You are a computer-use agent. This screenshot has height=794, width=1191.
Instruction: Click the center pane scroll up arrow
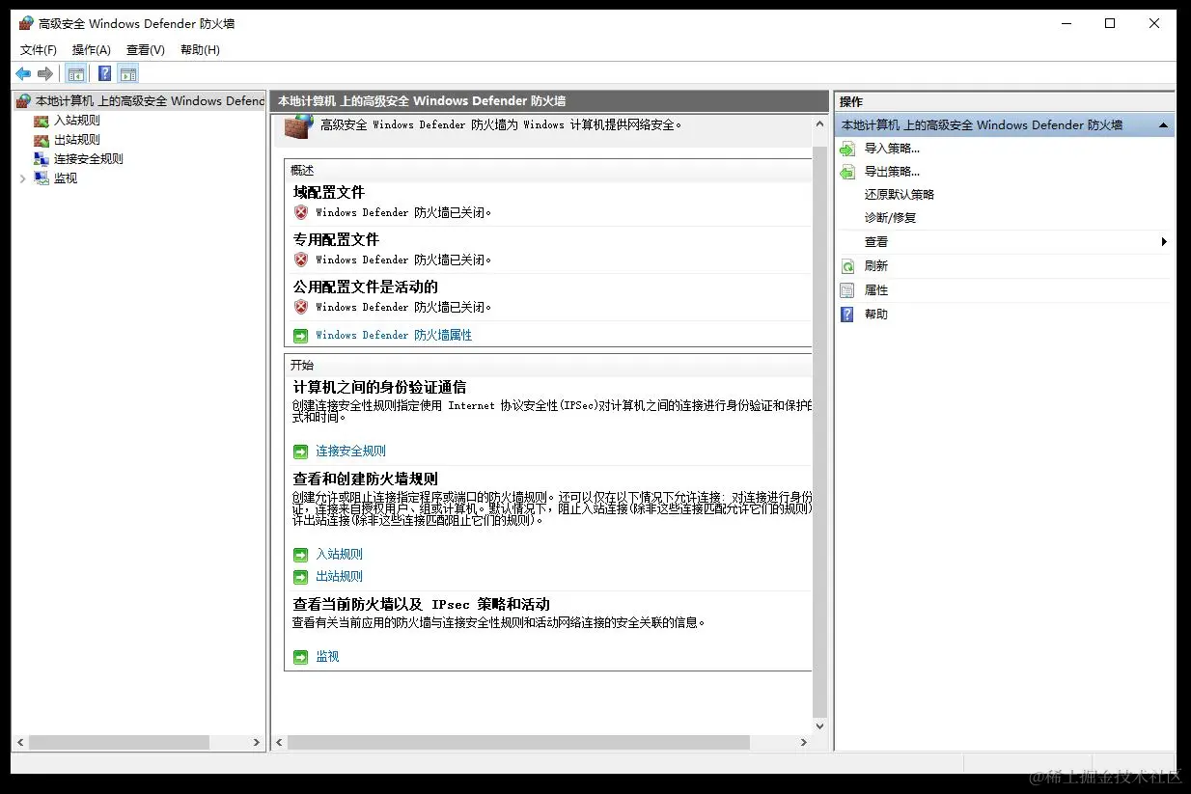[x=820, y=123]
